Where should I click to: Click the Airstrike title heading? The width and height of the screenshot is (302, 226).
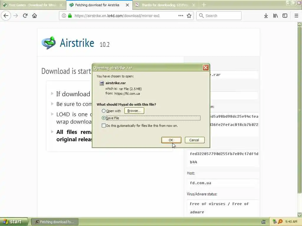pos(77,43)
